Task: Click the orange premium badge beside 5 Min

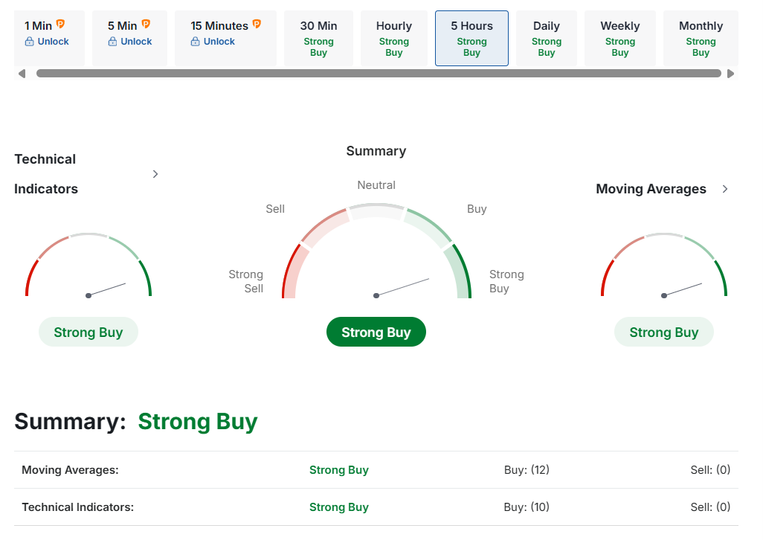Action: (146, 25)
